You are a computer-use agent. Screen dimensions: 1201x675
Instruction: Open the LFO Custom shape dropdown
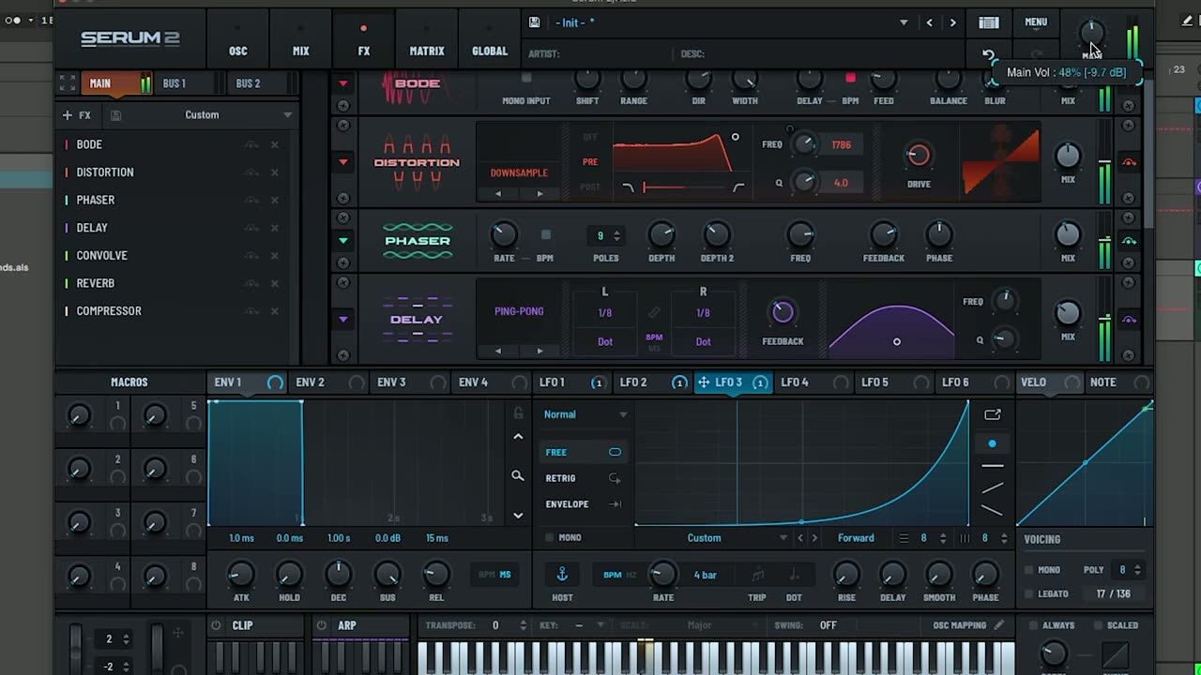tap(783, 538)
